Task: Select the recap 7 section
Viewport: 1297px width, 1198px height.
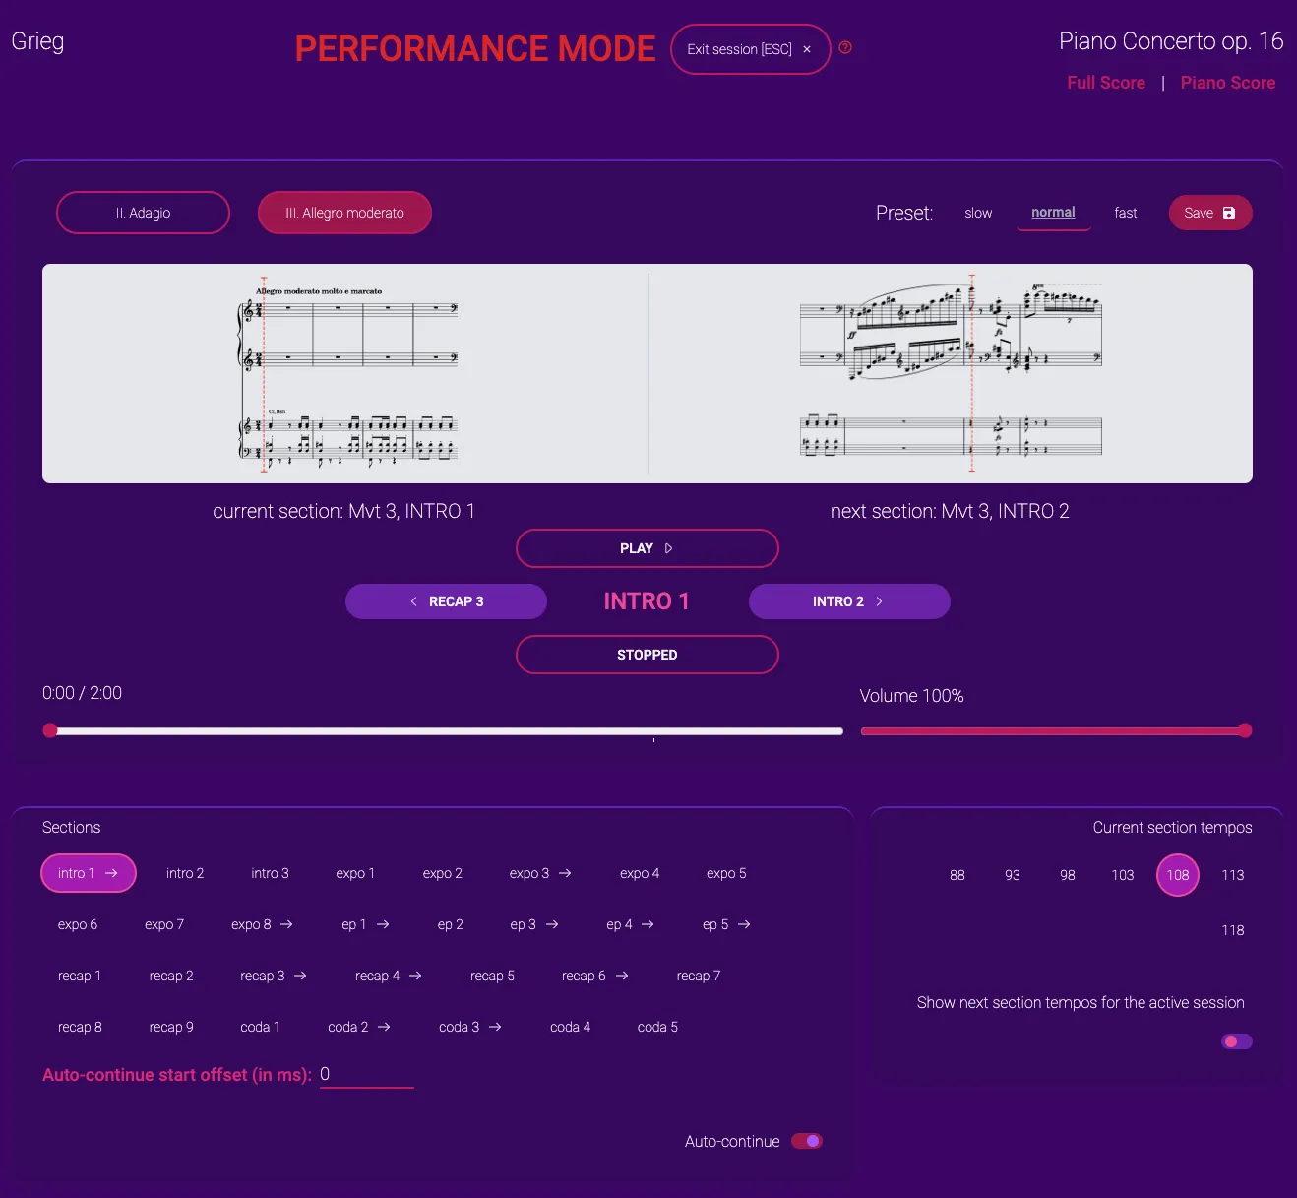Action: 699,976
